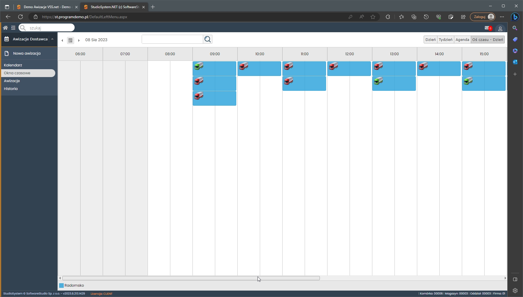Go to previous day arrow
This screenshot has width=523, height=297.
(62, 40)
